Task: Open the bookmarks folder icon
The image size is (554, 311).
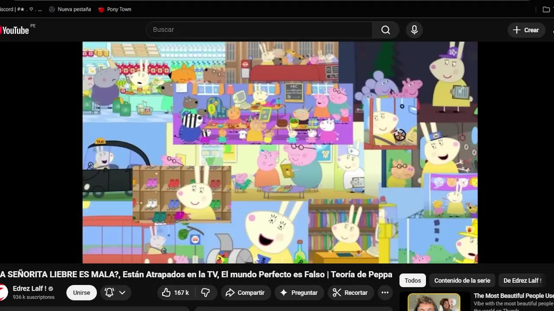Action: [546, 9]
